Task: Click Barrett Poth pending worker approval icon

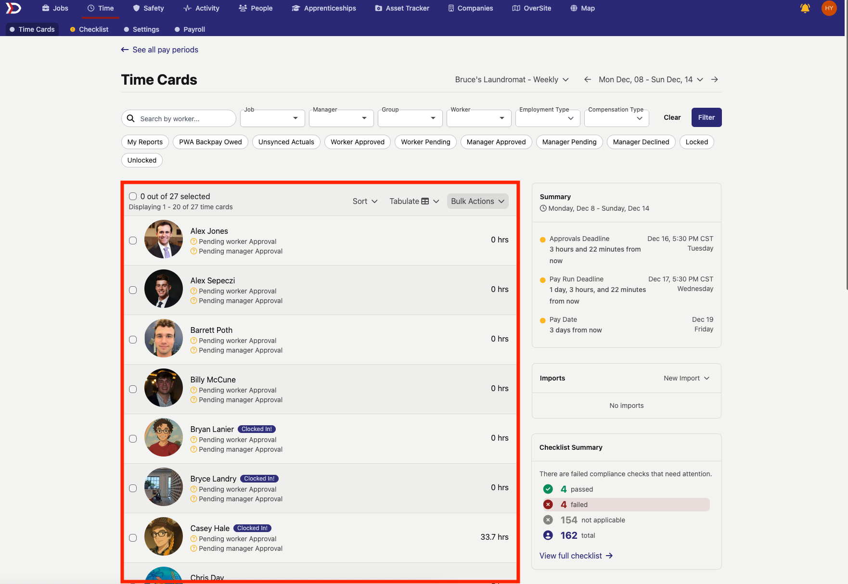Action: coord(193,341)
